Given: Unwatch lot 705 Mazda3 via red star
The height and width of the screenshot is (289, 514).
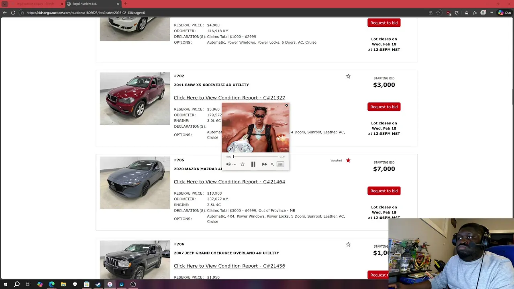Looking at the screenshot, I should [x=348, y=161].
